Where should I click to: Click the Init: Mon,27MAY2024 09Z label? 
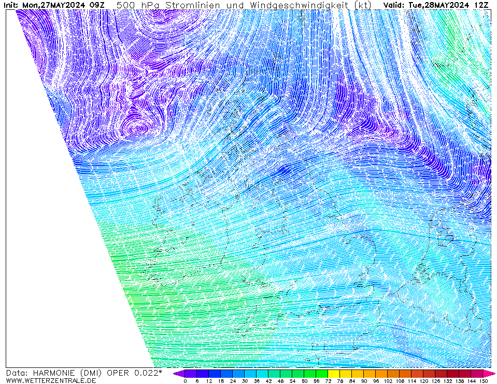tap(54, 5)
